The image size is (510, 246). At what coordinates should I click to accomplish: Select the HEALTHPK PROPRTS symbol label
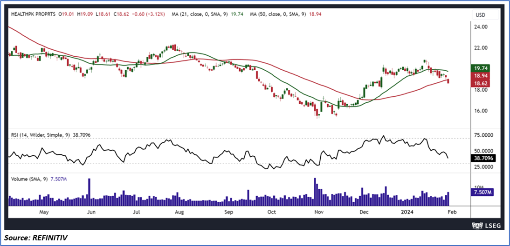tap(33, 14)
